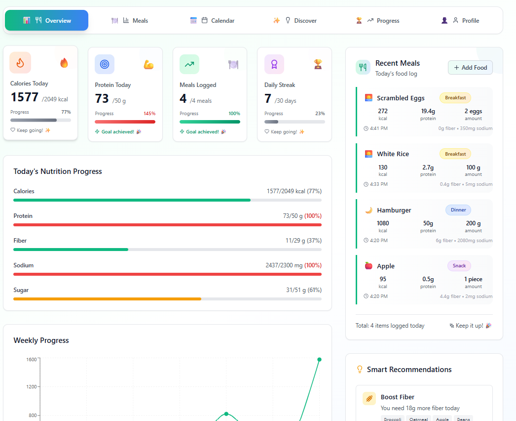
Task: Click the utensils icon beside Recent Meals
Action: (363, 67)
